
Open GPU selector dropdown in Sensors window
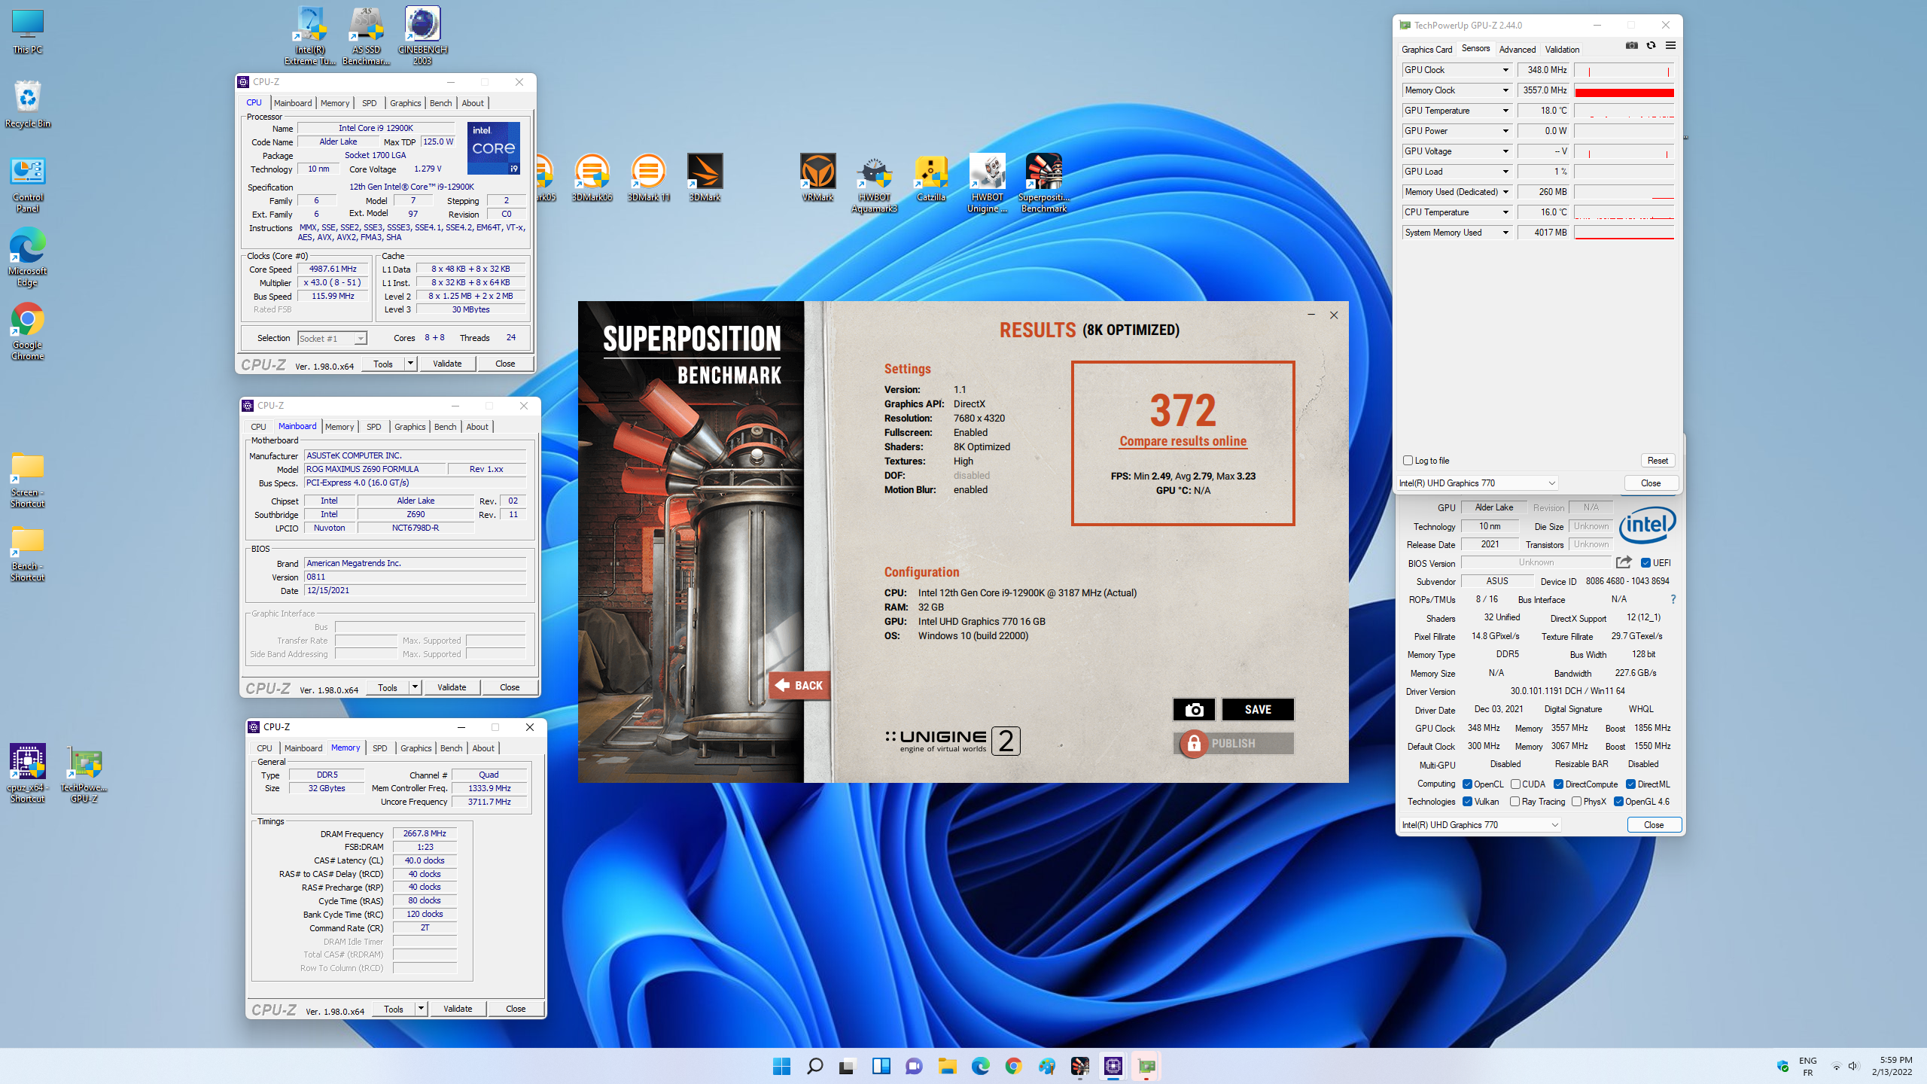point(1477,483)
